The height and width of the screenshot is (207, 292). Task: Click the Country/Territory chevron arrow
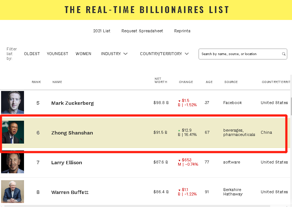[x=187, y=54]
